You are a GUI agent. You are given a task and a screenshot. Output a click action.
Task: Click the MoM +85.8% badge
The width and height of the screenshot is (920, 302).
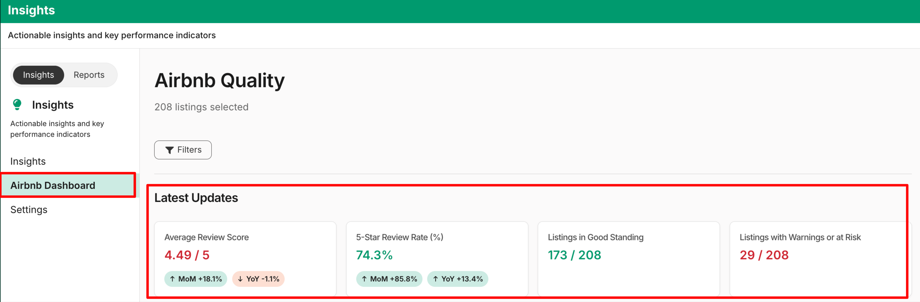(389, 279)
